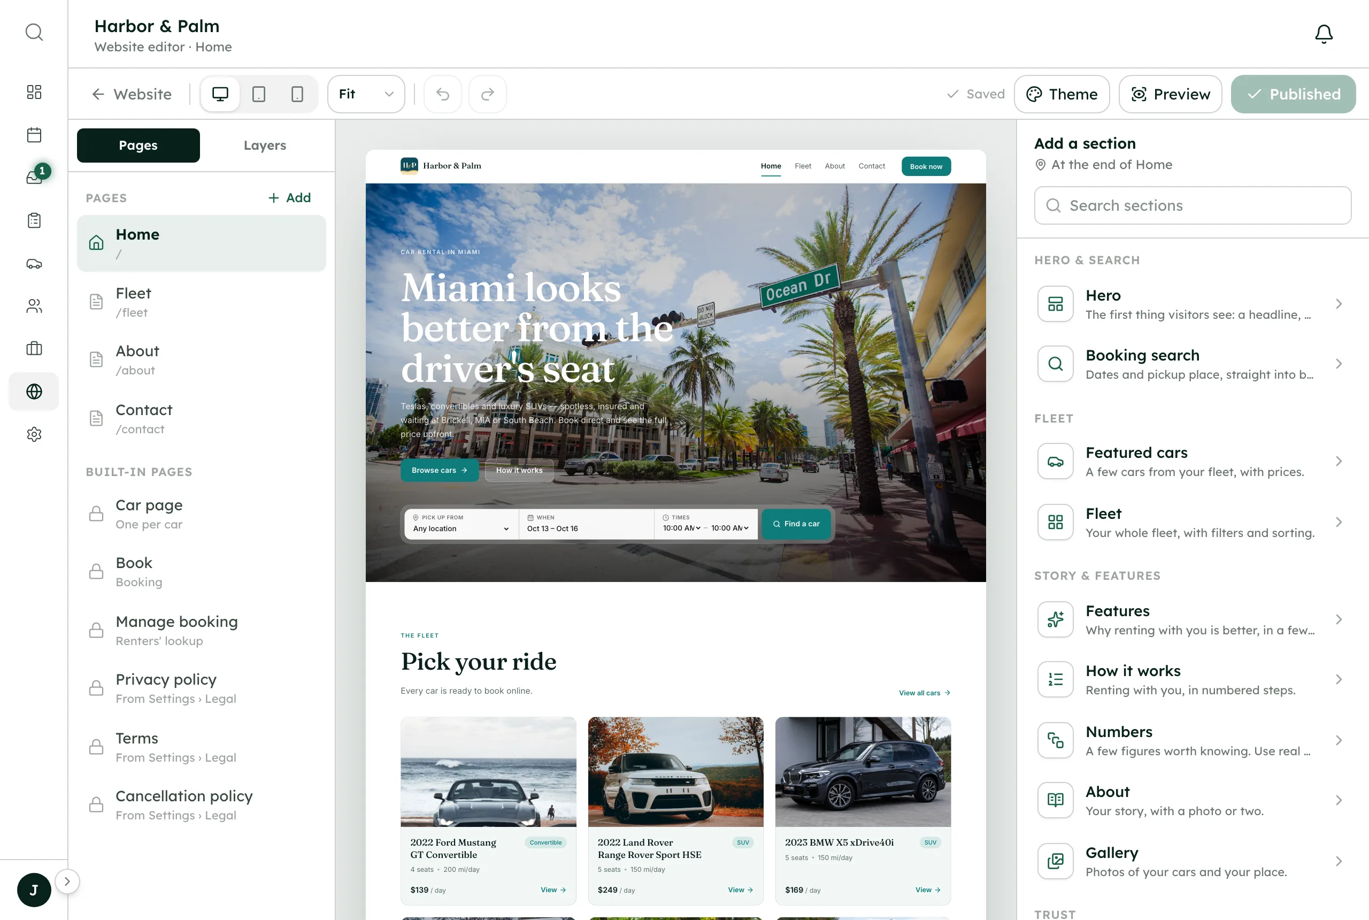The height and width of the screenshot is (920, 1369).
Task: Open the inbox icon with badge 1
Action: [x=34, y=177]
